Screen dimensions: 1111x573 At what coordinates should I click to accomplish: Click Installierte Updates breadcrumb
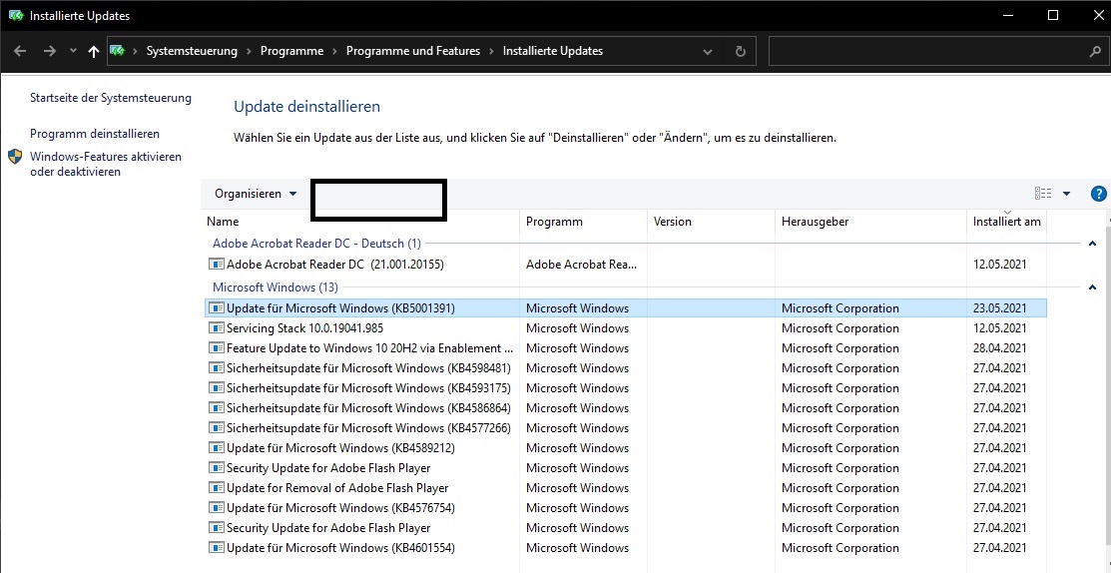click(x=553, y=51)
